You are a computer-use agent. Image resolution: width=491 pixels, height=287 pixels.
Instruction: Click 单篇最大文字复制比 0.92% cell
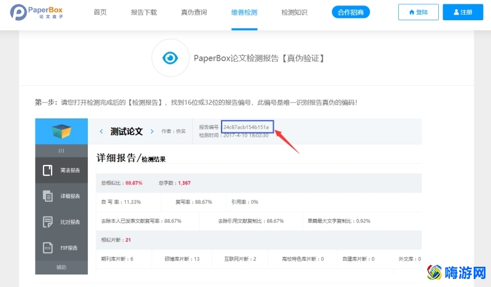pos(339,221)
